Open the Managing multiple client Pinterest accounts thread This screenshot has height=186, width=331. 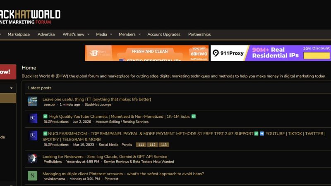pyautogui.click(x=123, y=174)
